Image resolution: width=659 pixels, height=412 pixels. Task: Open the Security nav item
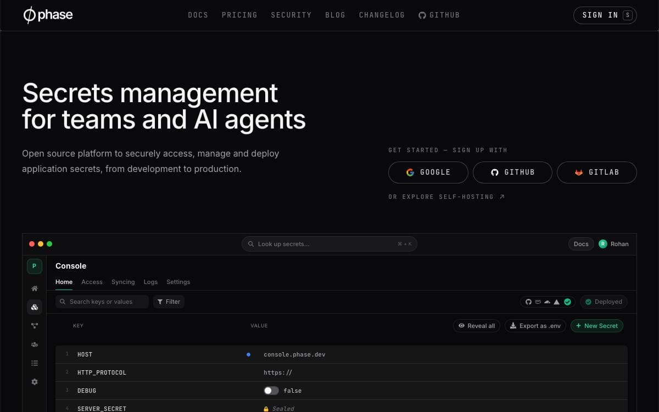pyautogui.click(x=291, y=15)
